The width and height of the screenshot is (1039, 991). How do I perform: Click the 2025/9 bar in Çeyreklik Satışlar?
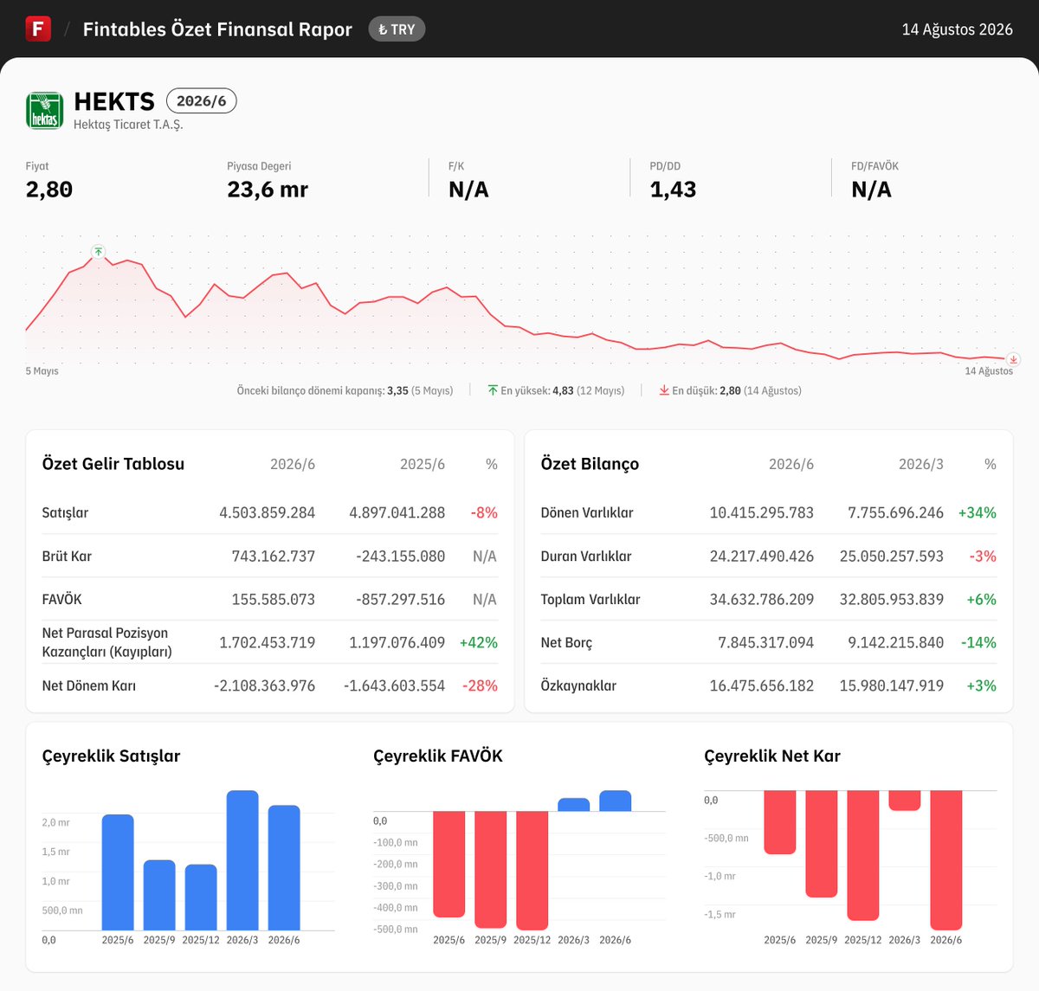(x=159, y=895)
